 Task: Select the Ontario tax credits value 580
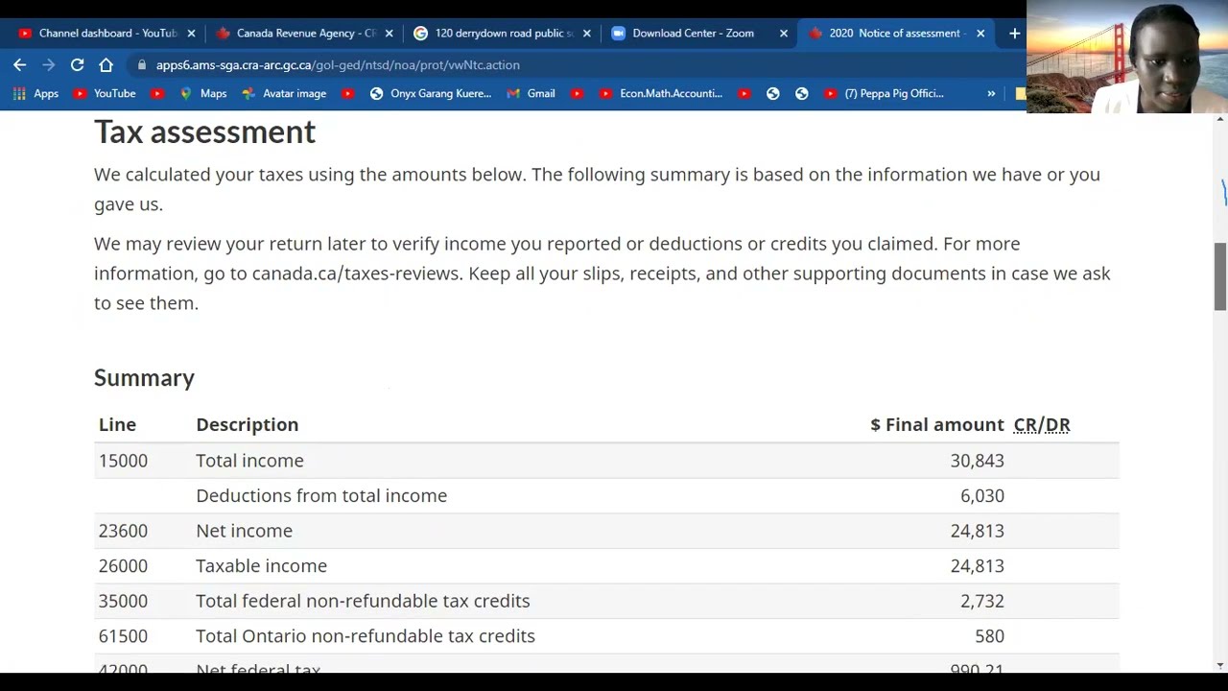[x=989, y=636]
